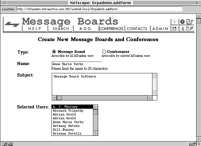Open the ADMIN section
This screenshot has width=201, height=146.
coord(160,29)
